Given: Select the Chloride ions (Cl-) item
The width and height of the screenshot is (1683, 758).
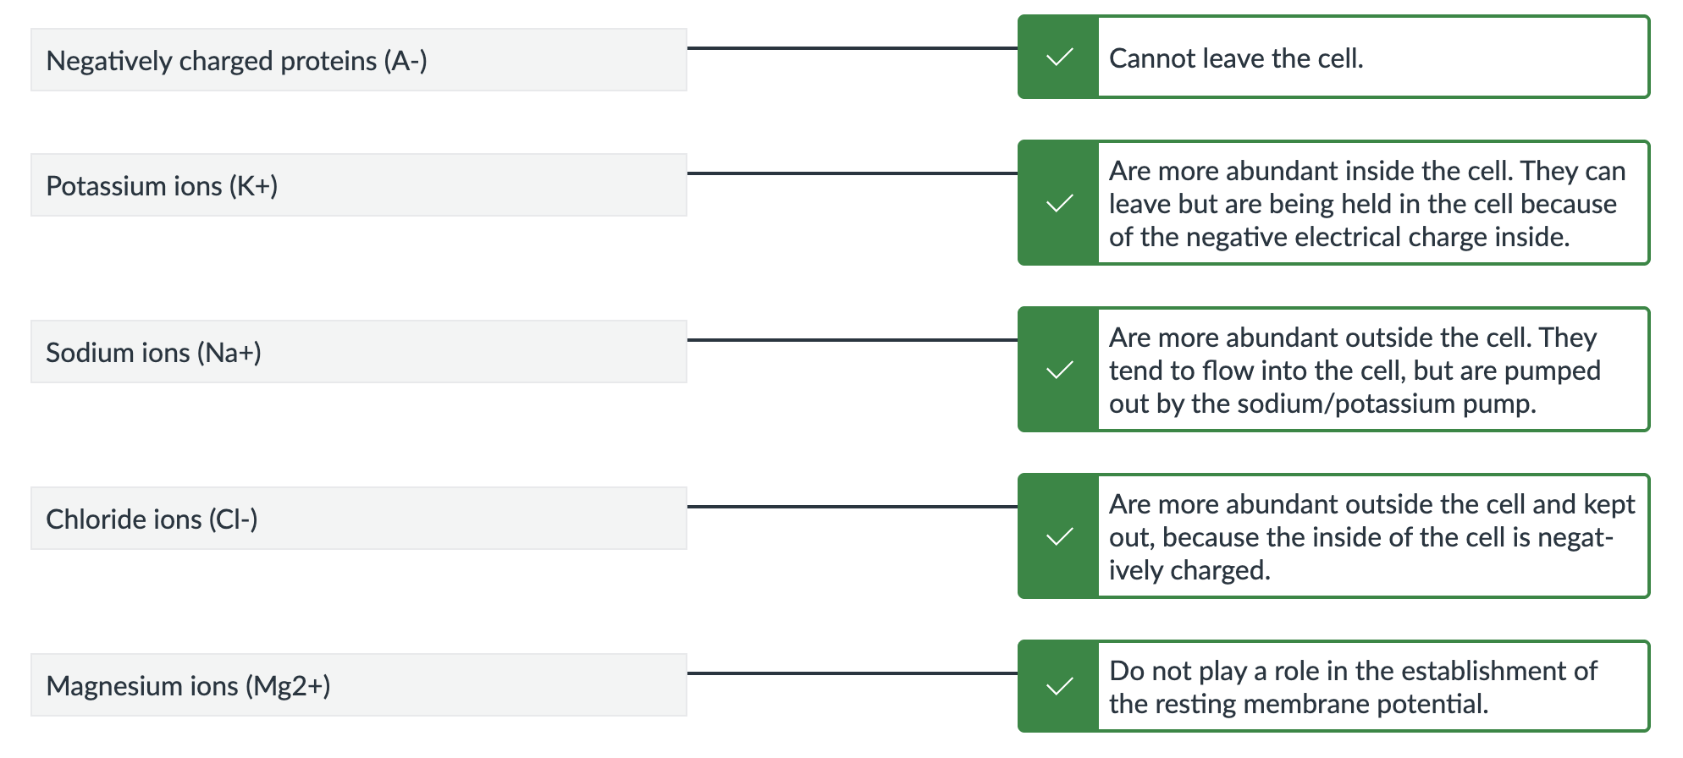Looking at the screenshot, I should click(358, 519).
